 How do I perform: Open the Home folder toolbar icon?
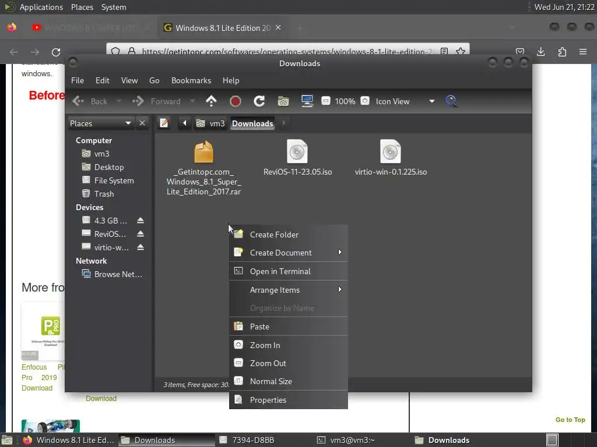(x=283, y=101)
